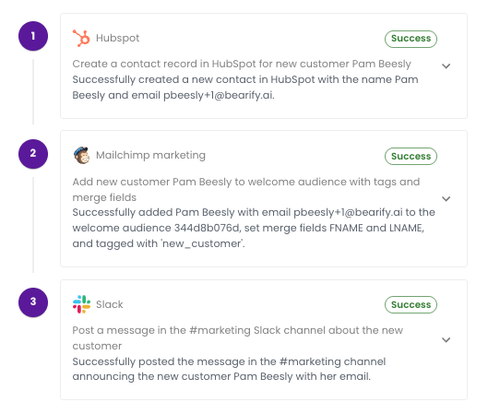488x414 pixels.
Task: Click 'Post a message in the #marketing' description
Action: pos(237,337)
